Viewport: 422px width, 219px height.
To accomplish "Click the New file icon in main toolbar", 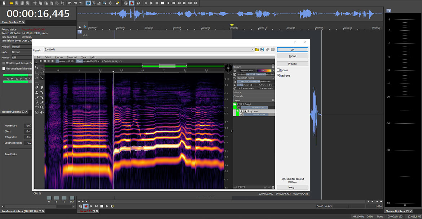I will pos(4,3).
